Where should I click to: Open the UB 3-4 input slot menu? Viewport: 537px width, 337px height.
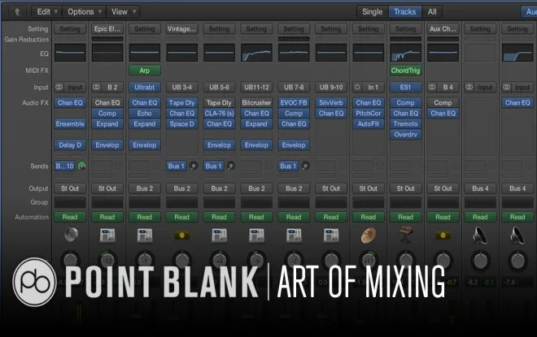(x=182, y=87)
